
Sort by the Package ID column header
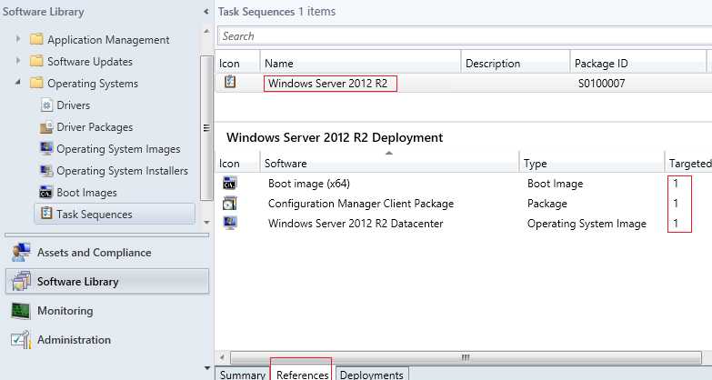(x=638, y=63)
